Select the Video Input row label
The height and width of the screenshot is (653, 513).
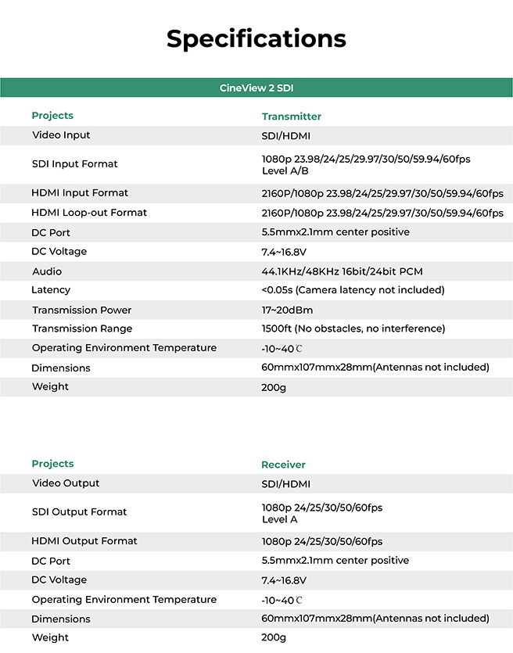tap(61, 135)
